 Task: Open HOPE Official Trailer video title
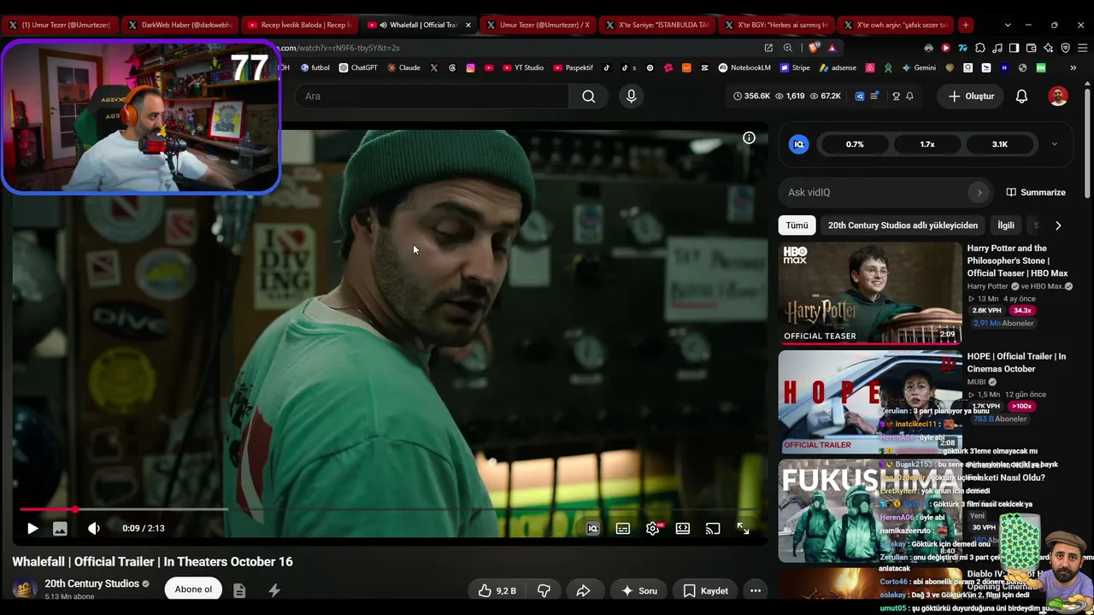tap(1017, 363)
